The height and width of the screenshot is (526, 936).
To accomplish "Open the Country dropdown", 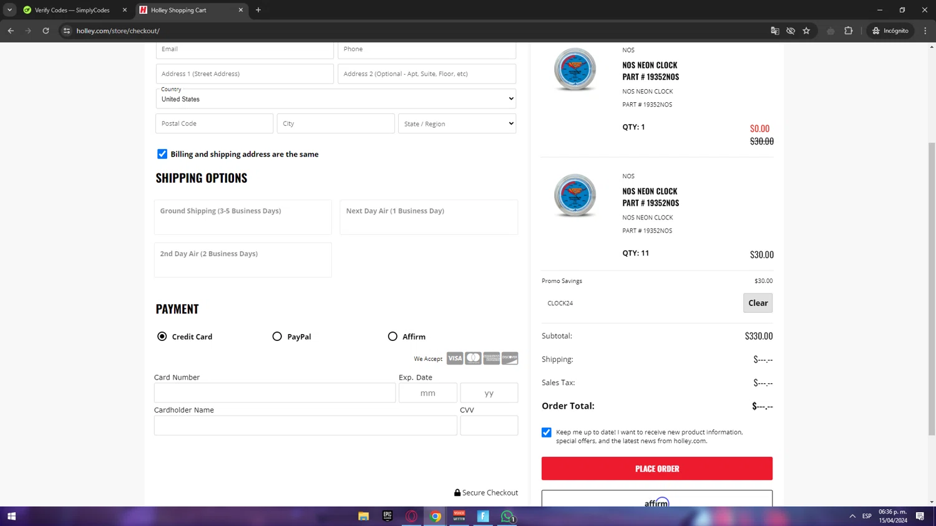I will click(336, 98).
